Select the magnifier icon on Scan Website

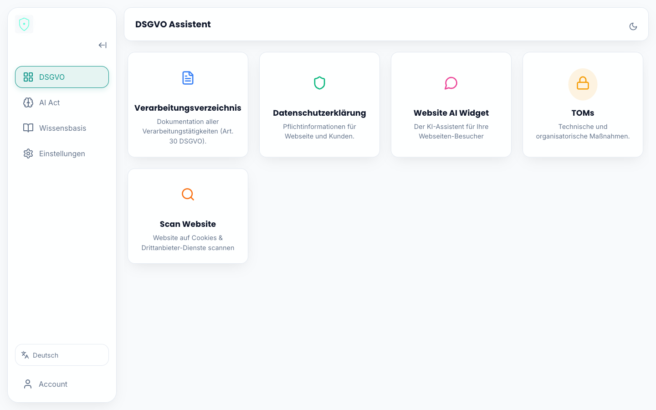pos(188,194)
